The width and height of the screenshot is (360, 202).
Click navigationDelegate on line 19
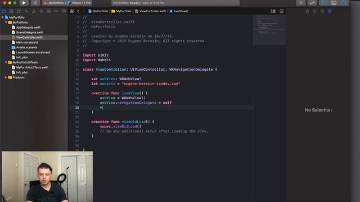tap(137, 103)
